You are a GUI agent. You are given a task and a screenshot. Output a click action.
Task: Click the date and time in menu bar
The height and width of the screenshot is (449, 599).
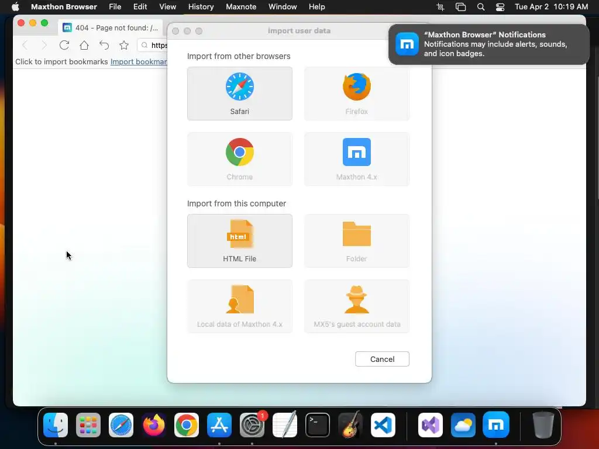551,7
